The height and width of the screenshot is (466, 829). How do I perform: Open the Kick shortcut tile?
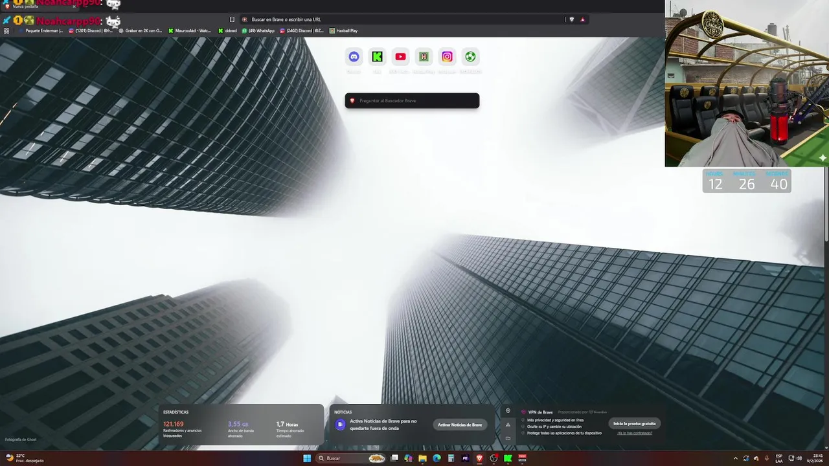click(x=377, y=56)
